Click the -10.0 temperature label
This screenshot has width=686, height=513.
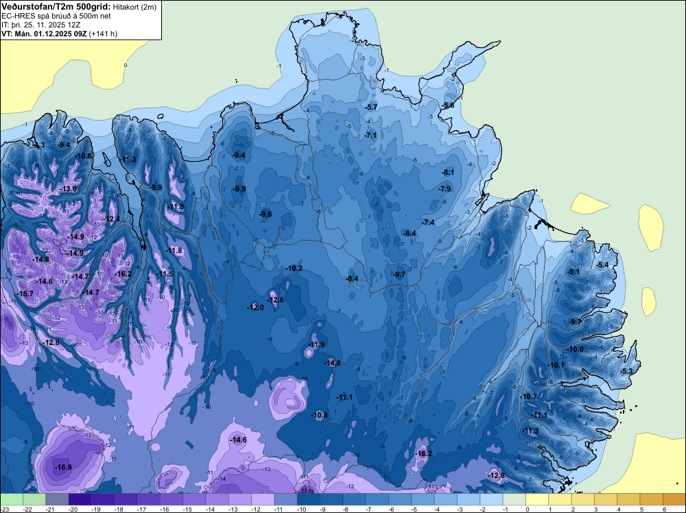[576, 349]
